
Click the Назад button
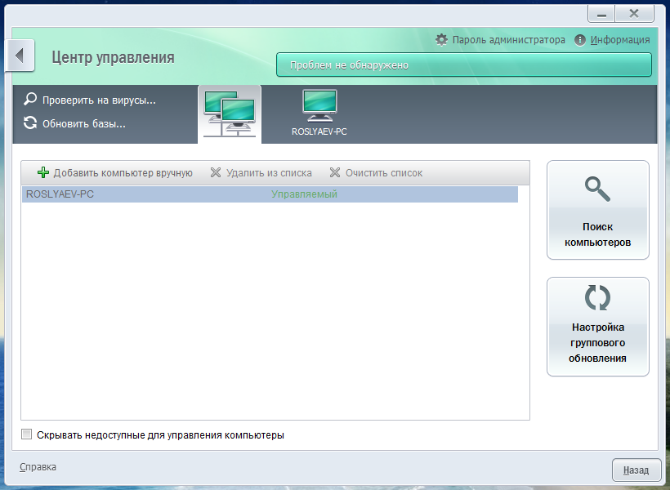click(636, 470)
